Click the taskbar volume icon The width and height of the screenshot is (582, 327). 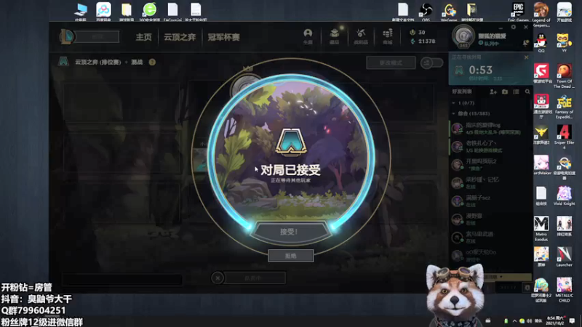click(530, 320)
